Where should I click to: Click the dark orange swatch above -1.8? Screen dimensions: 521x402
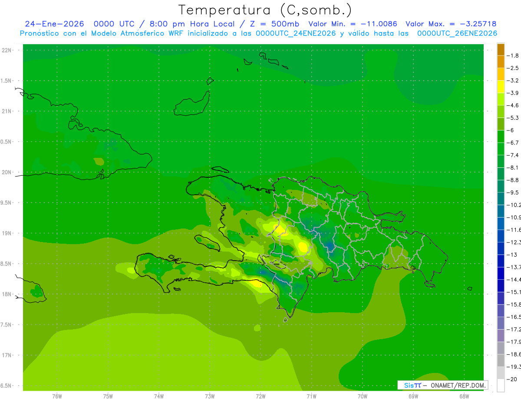point(501,49)
